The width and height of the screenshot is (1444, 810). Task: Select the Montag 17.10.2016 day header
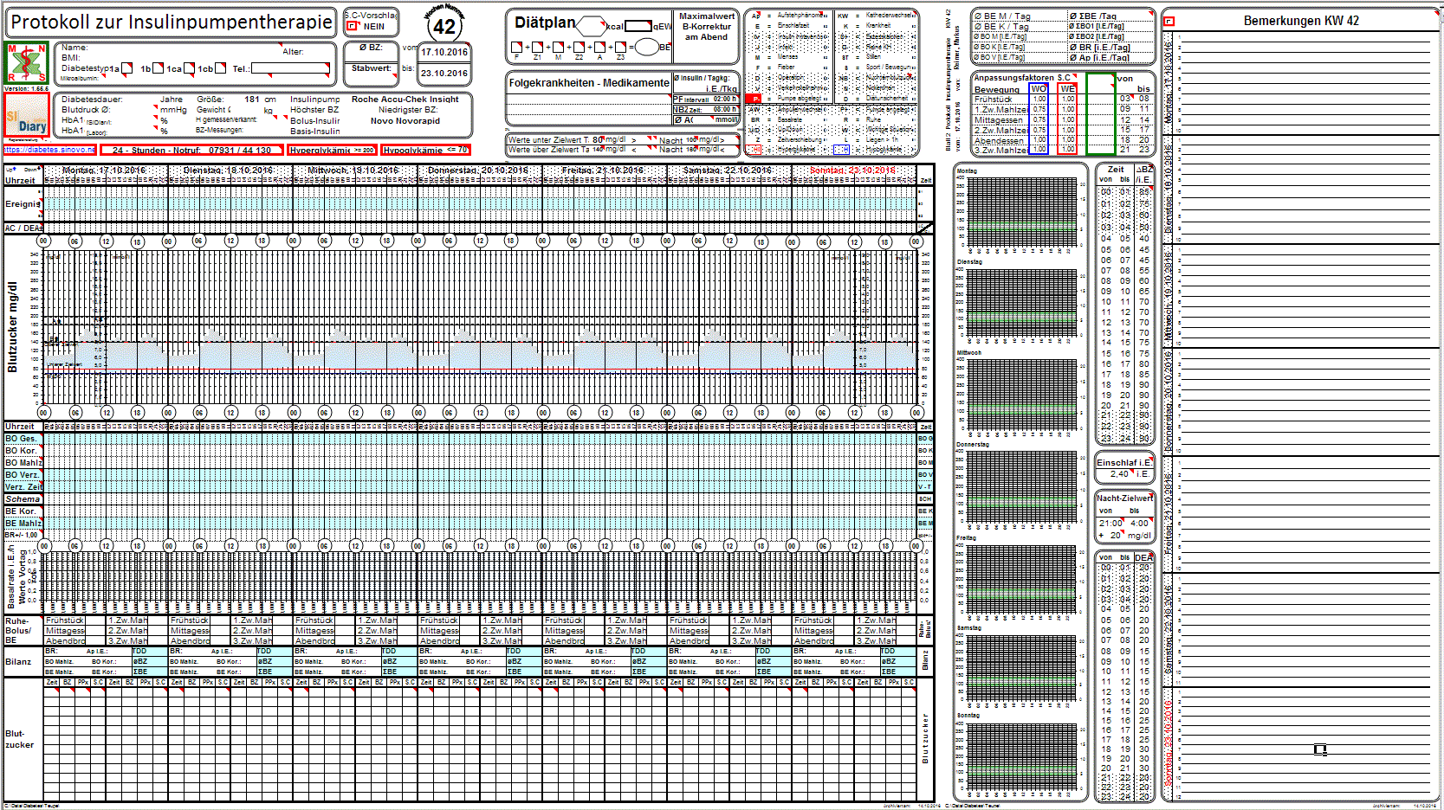104,170
